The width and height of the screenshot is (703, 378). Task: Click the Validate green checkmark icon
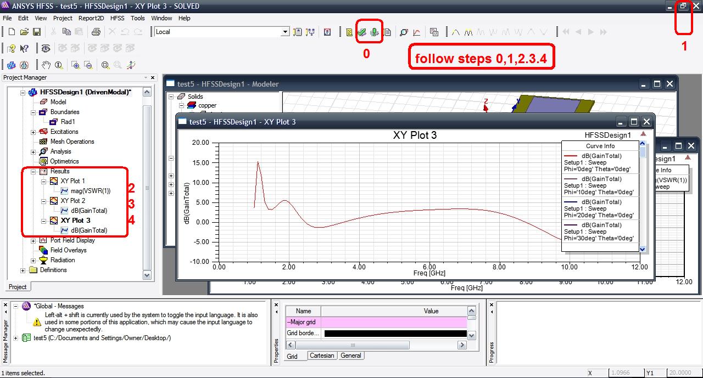[362, 32]
